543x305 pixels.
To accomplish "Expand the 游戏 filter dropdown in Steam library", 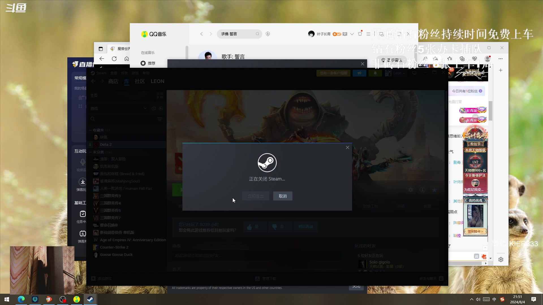I will [145, 108].
